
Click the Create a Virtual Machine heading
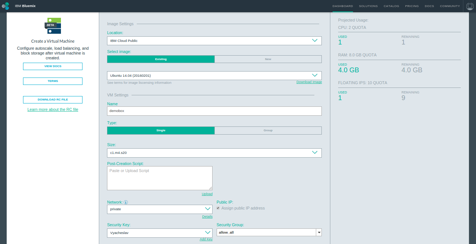click(53, 41)
